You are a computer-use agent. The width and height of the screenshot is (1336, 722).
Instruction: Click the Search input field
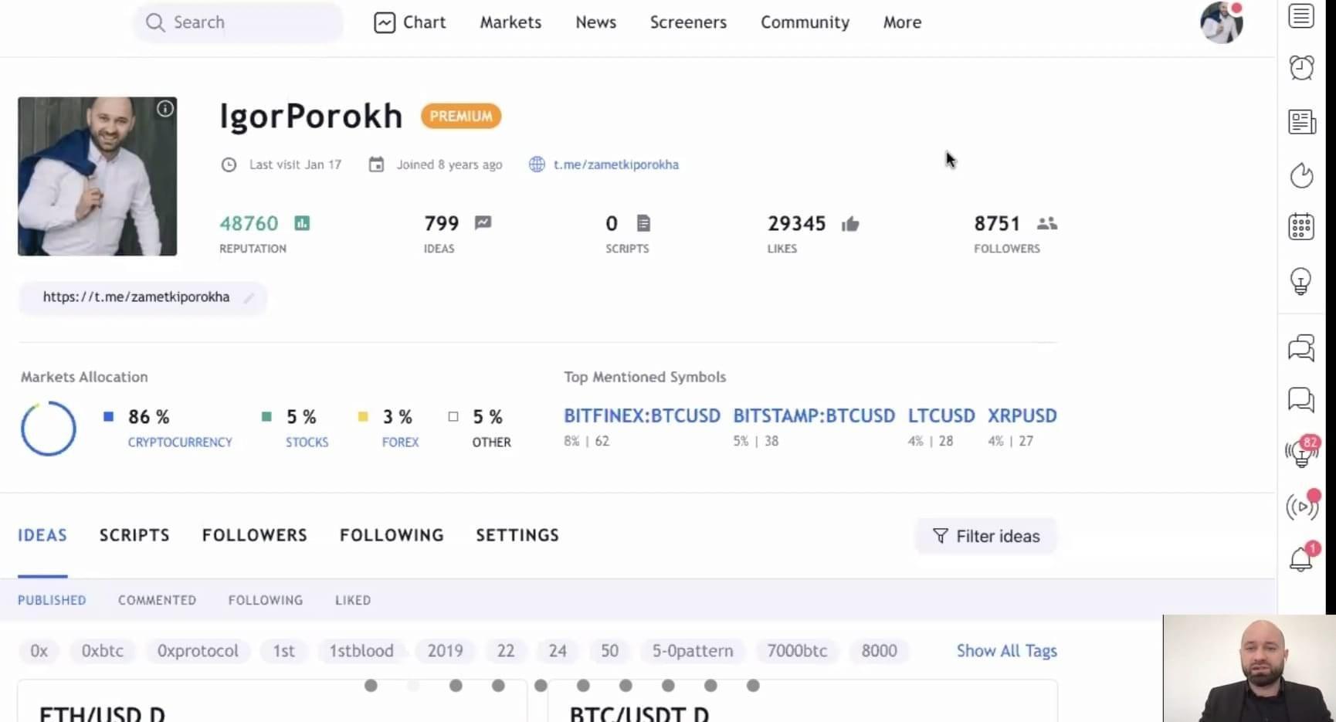tap(238, 22)
